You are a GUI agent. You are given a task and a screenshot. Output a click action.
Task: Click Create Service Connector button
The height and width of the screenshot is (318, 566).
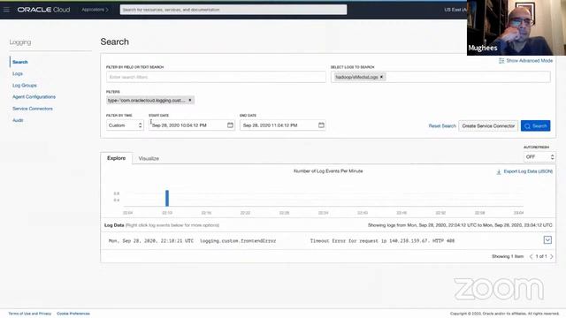(x=488, y=125)
